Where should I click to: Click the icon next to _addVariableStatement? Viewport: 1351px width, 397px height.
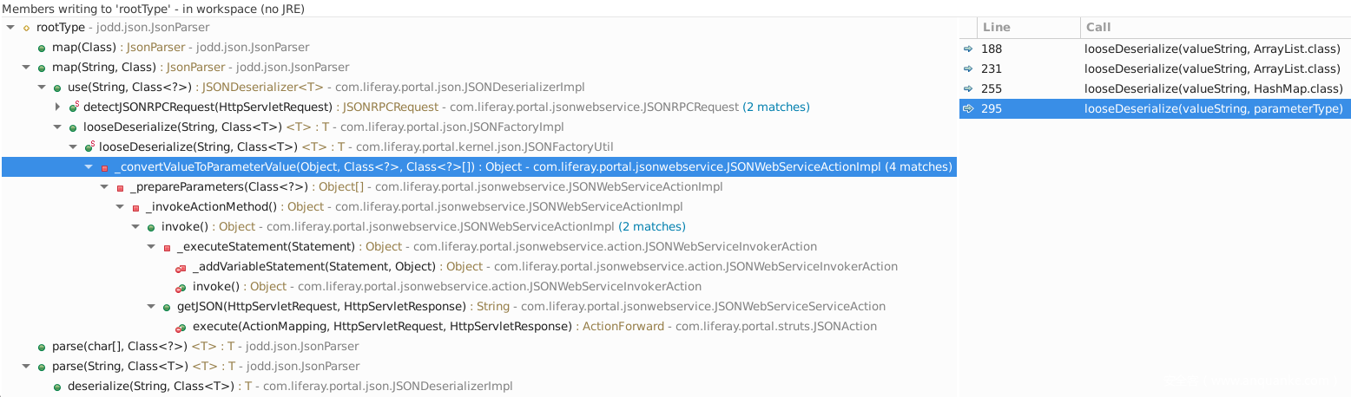tap(181, 267)
